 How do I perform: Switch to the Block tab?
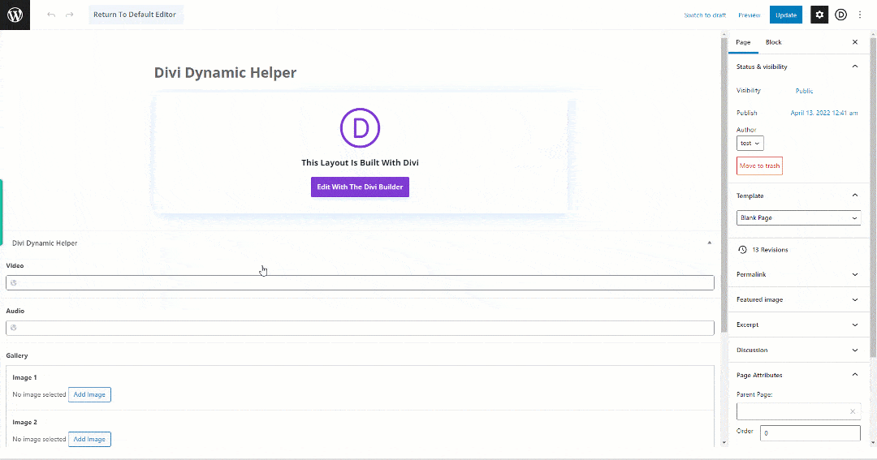(774, 42)
